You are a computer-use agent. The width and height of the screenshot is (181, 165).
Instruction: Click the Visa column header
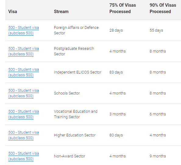click(x=12, y=12)
